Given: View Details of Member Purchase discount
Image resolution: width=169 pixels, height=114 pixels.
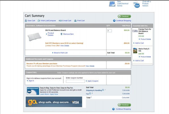Looking at the screenshot, I should (x=90, y=66).
